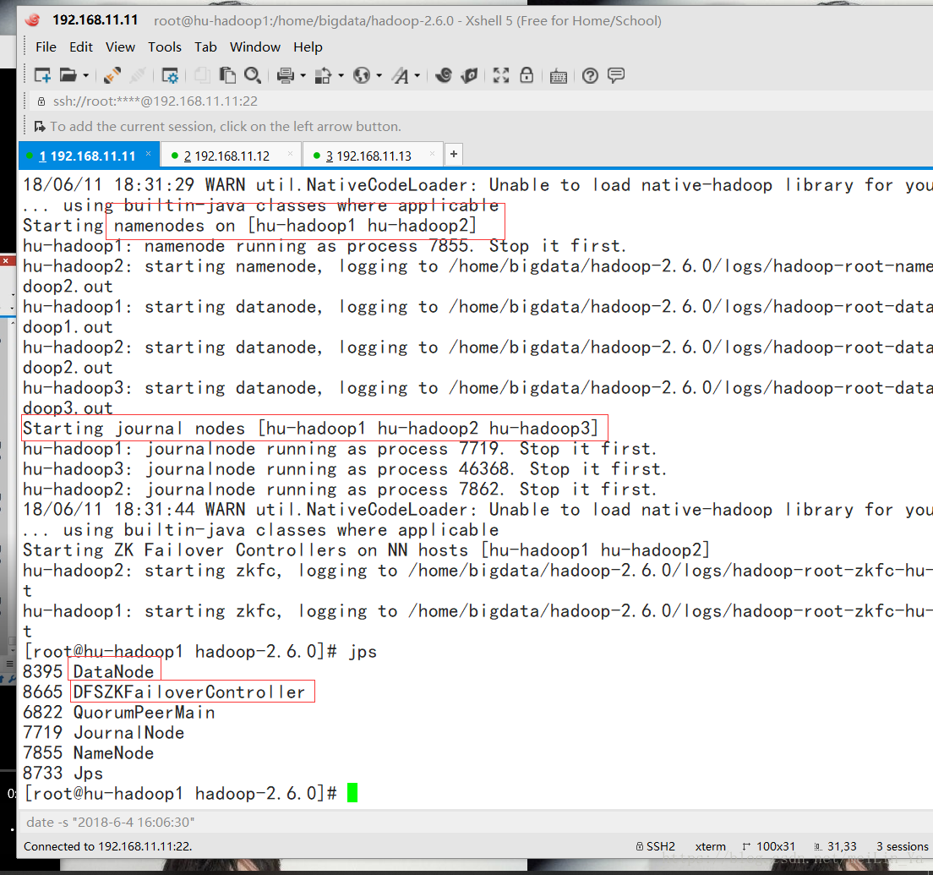Open the Edit menu

pyautogui.click(x=81, y=47)
